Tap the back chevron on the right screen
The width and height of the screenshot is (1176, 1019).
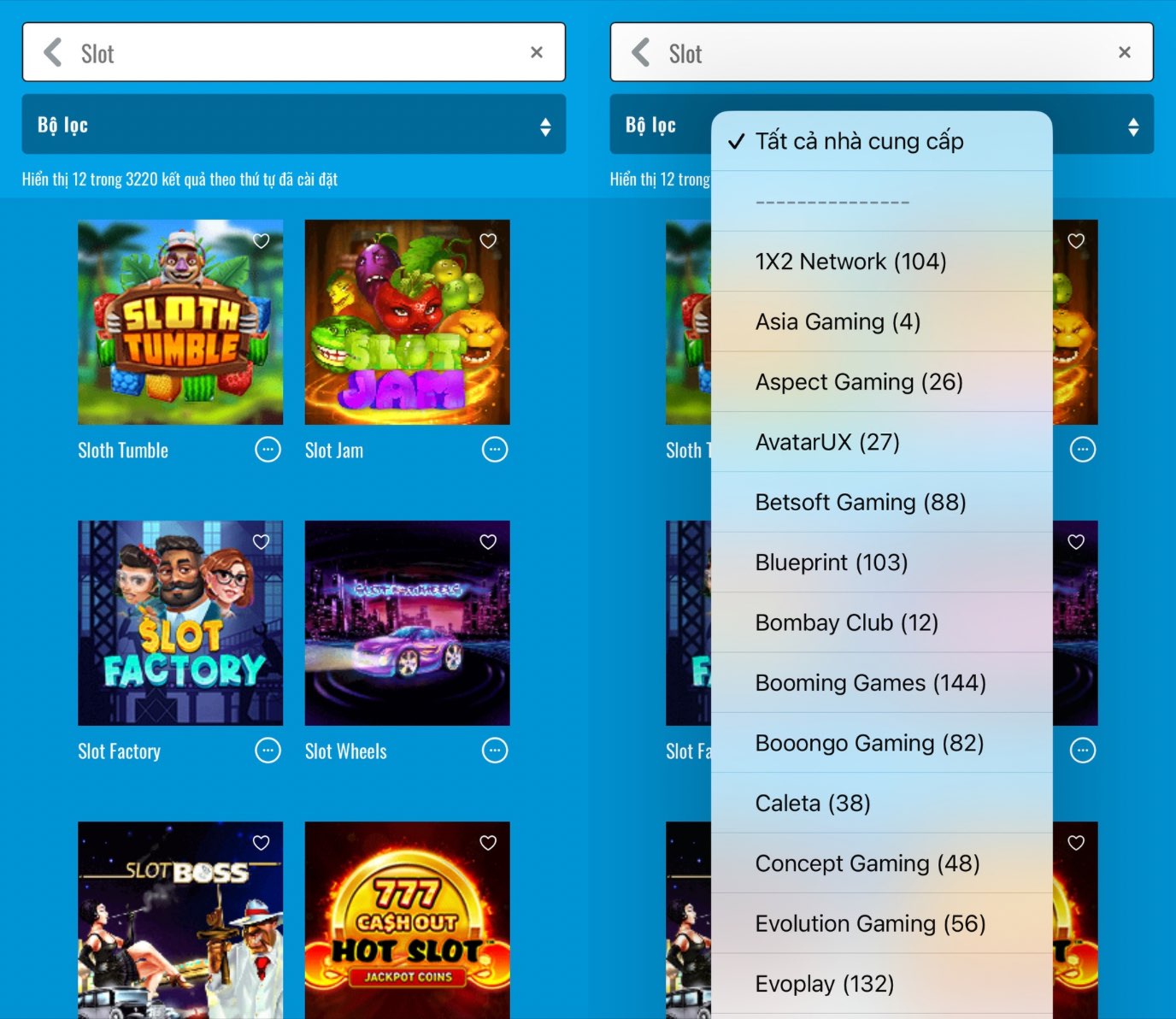pos(641,52)
